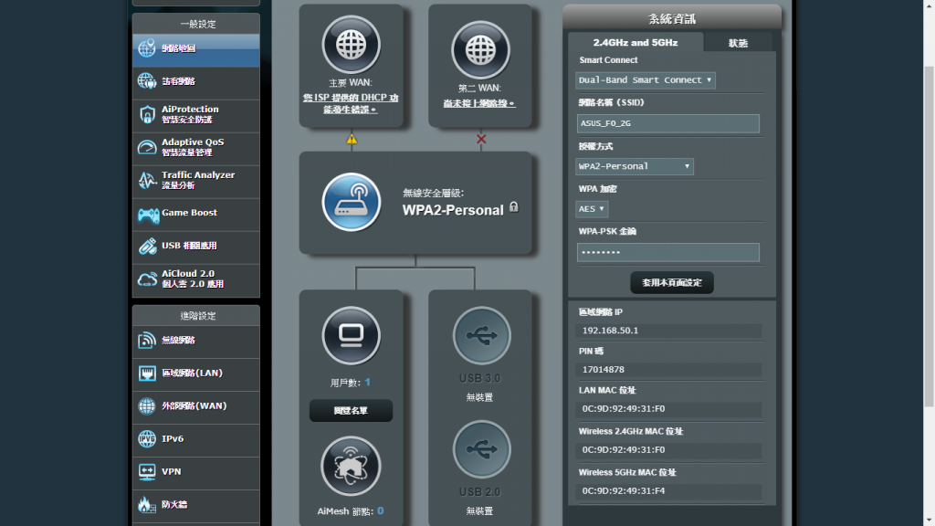Click the browser vertical scrollbar thumb
The height and width of the screenshot is (526, 935).
coord(929,237)
